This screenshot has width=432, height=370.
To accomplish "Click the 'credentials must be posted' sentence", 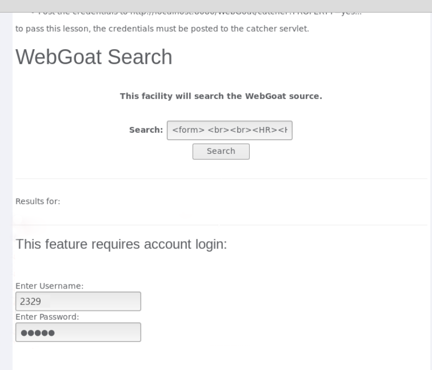I will click(162, 29).
